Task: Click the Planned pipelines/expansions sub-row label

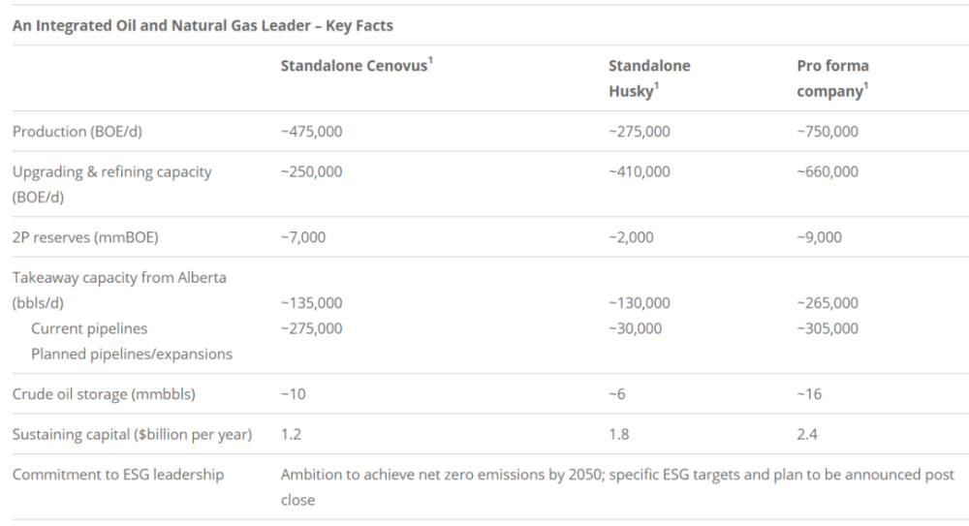Action: (x=132, y=355)
